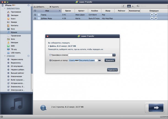Click the iPhone device entry
Screen dimensions: 168x119
pos(8,5)
